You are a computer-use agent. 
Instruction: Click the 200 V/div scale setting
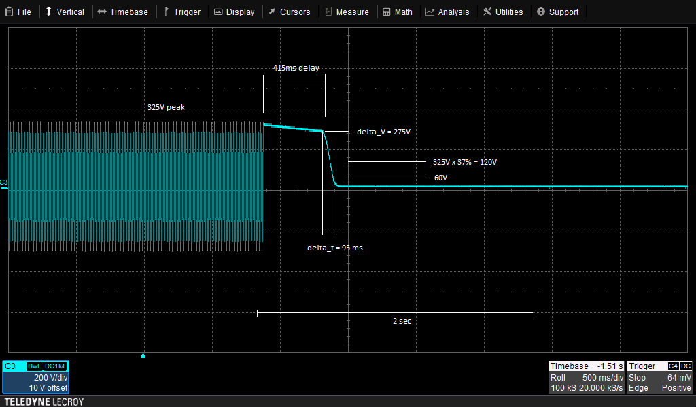coord(50,377)
